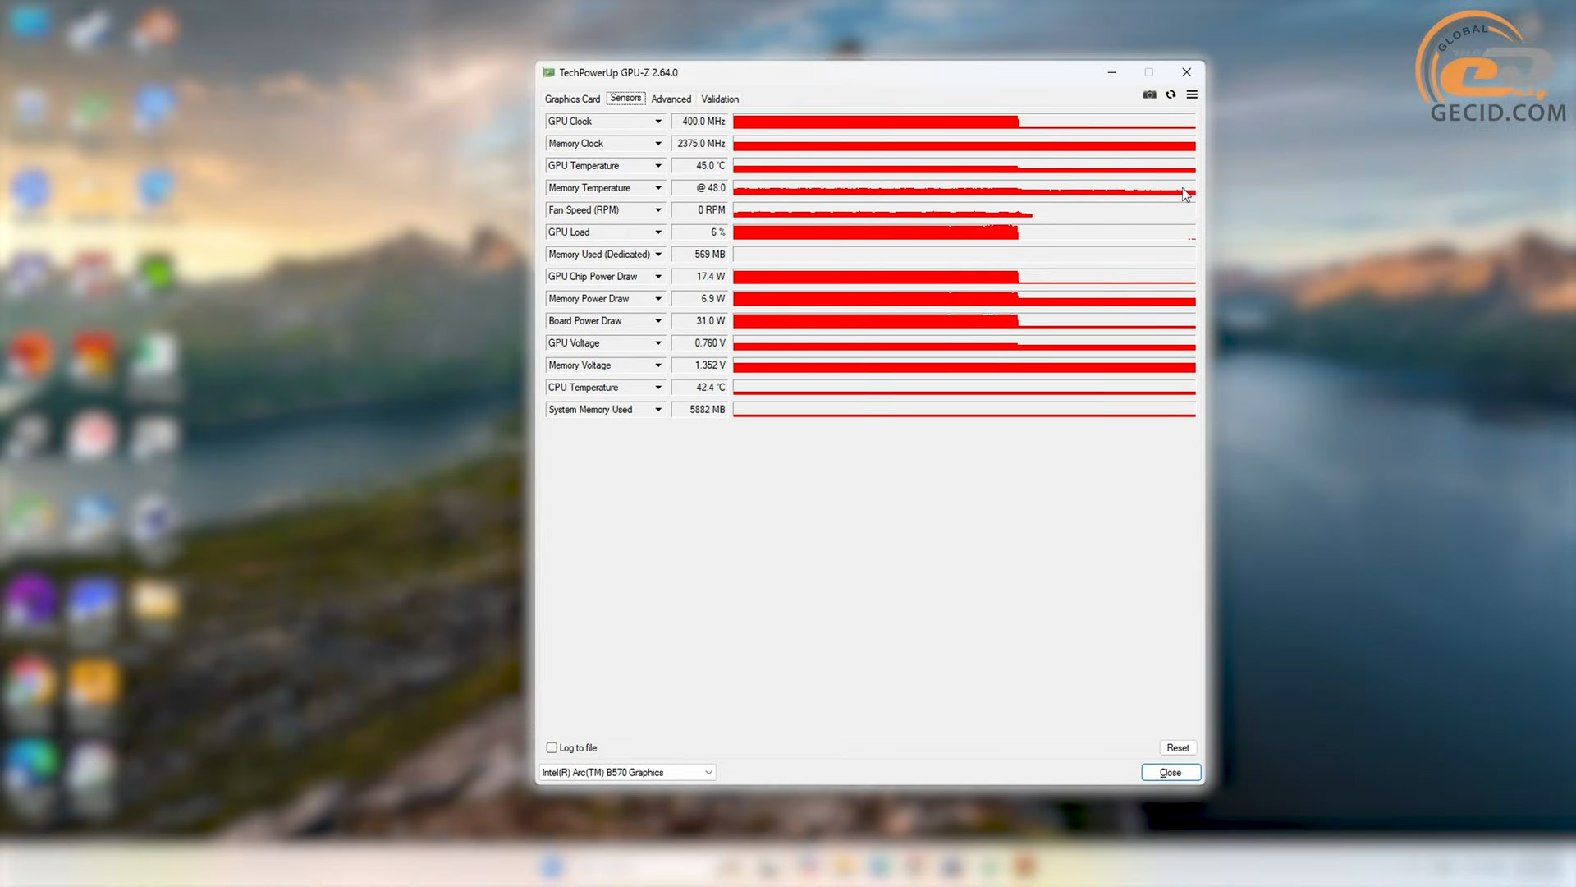The height and width of the screenshot is (887, 1576).
Task: Go to the Validation tab
Action: [720, 99]
